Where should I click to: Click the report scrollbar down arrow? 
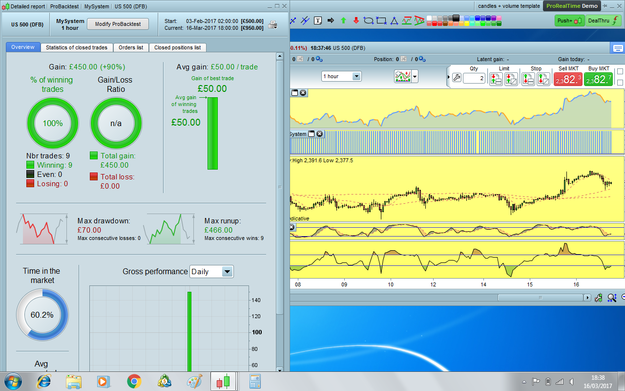280,370
